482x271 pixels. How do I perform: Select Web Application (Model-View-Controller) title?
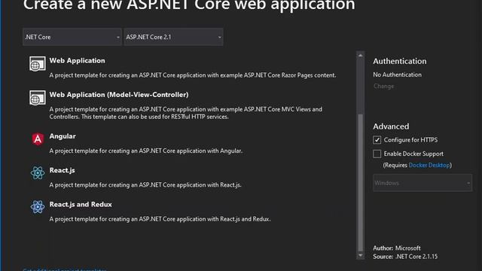click(119, 95)
